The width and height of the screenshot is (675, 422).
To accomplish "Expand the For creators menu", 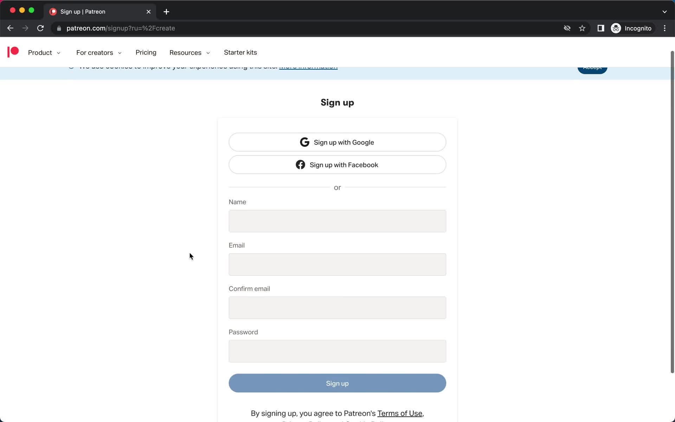I will (x=99, y=53).
